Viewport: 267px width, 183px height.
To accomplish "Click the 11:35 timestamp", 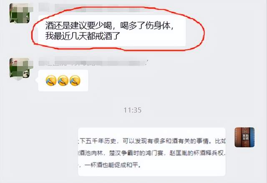I will pyautogui.click(x=133, y=110).
